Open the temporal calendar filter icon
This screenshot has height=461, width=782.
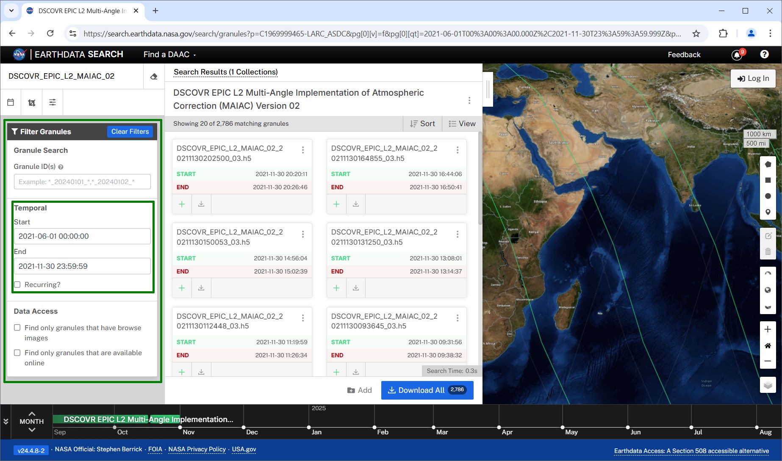point(11,102)
